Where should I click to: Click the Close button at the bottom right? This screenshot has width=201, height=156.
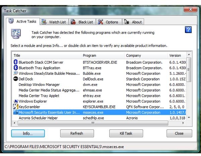179,134
